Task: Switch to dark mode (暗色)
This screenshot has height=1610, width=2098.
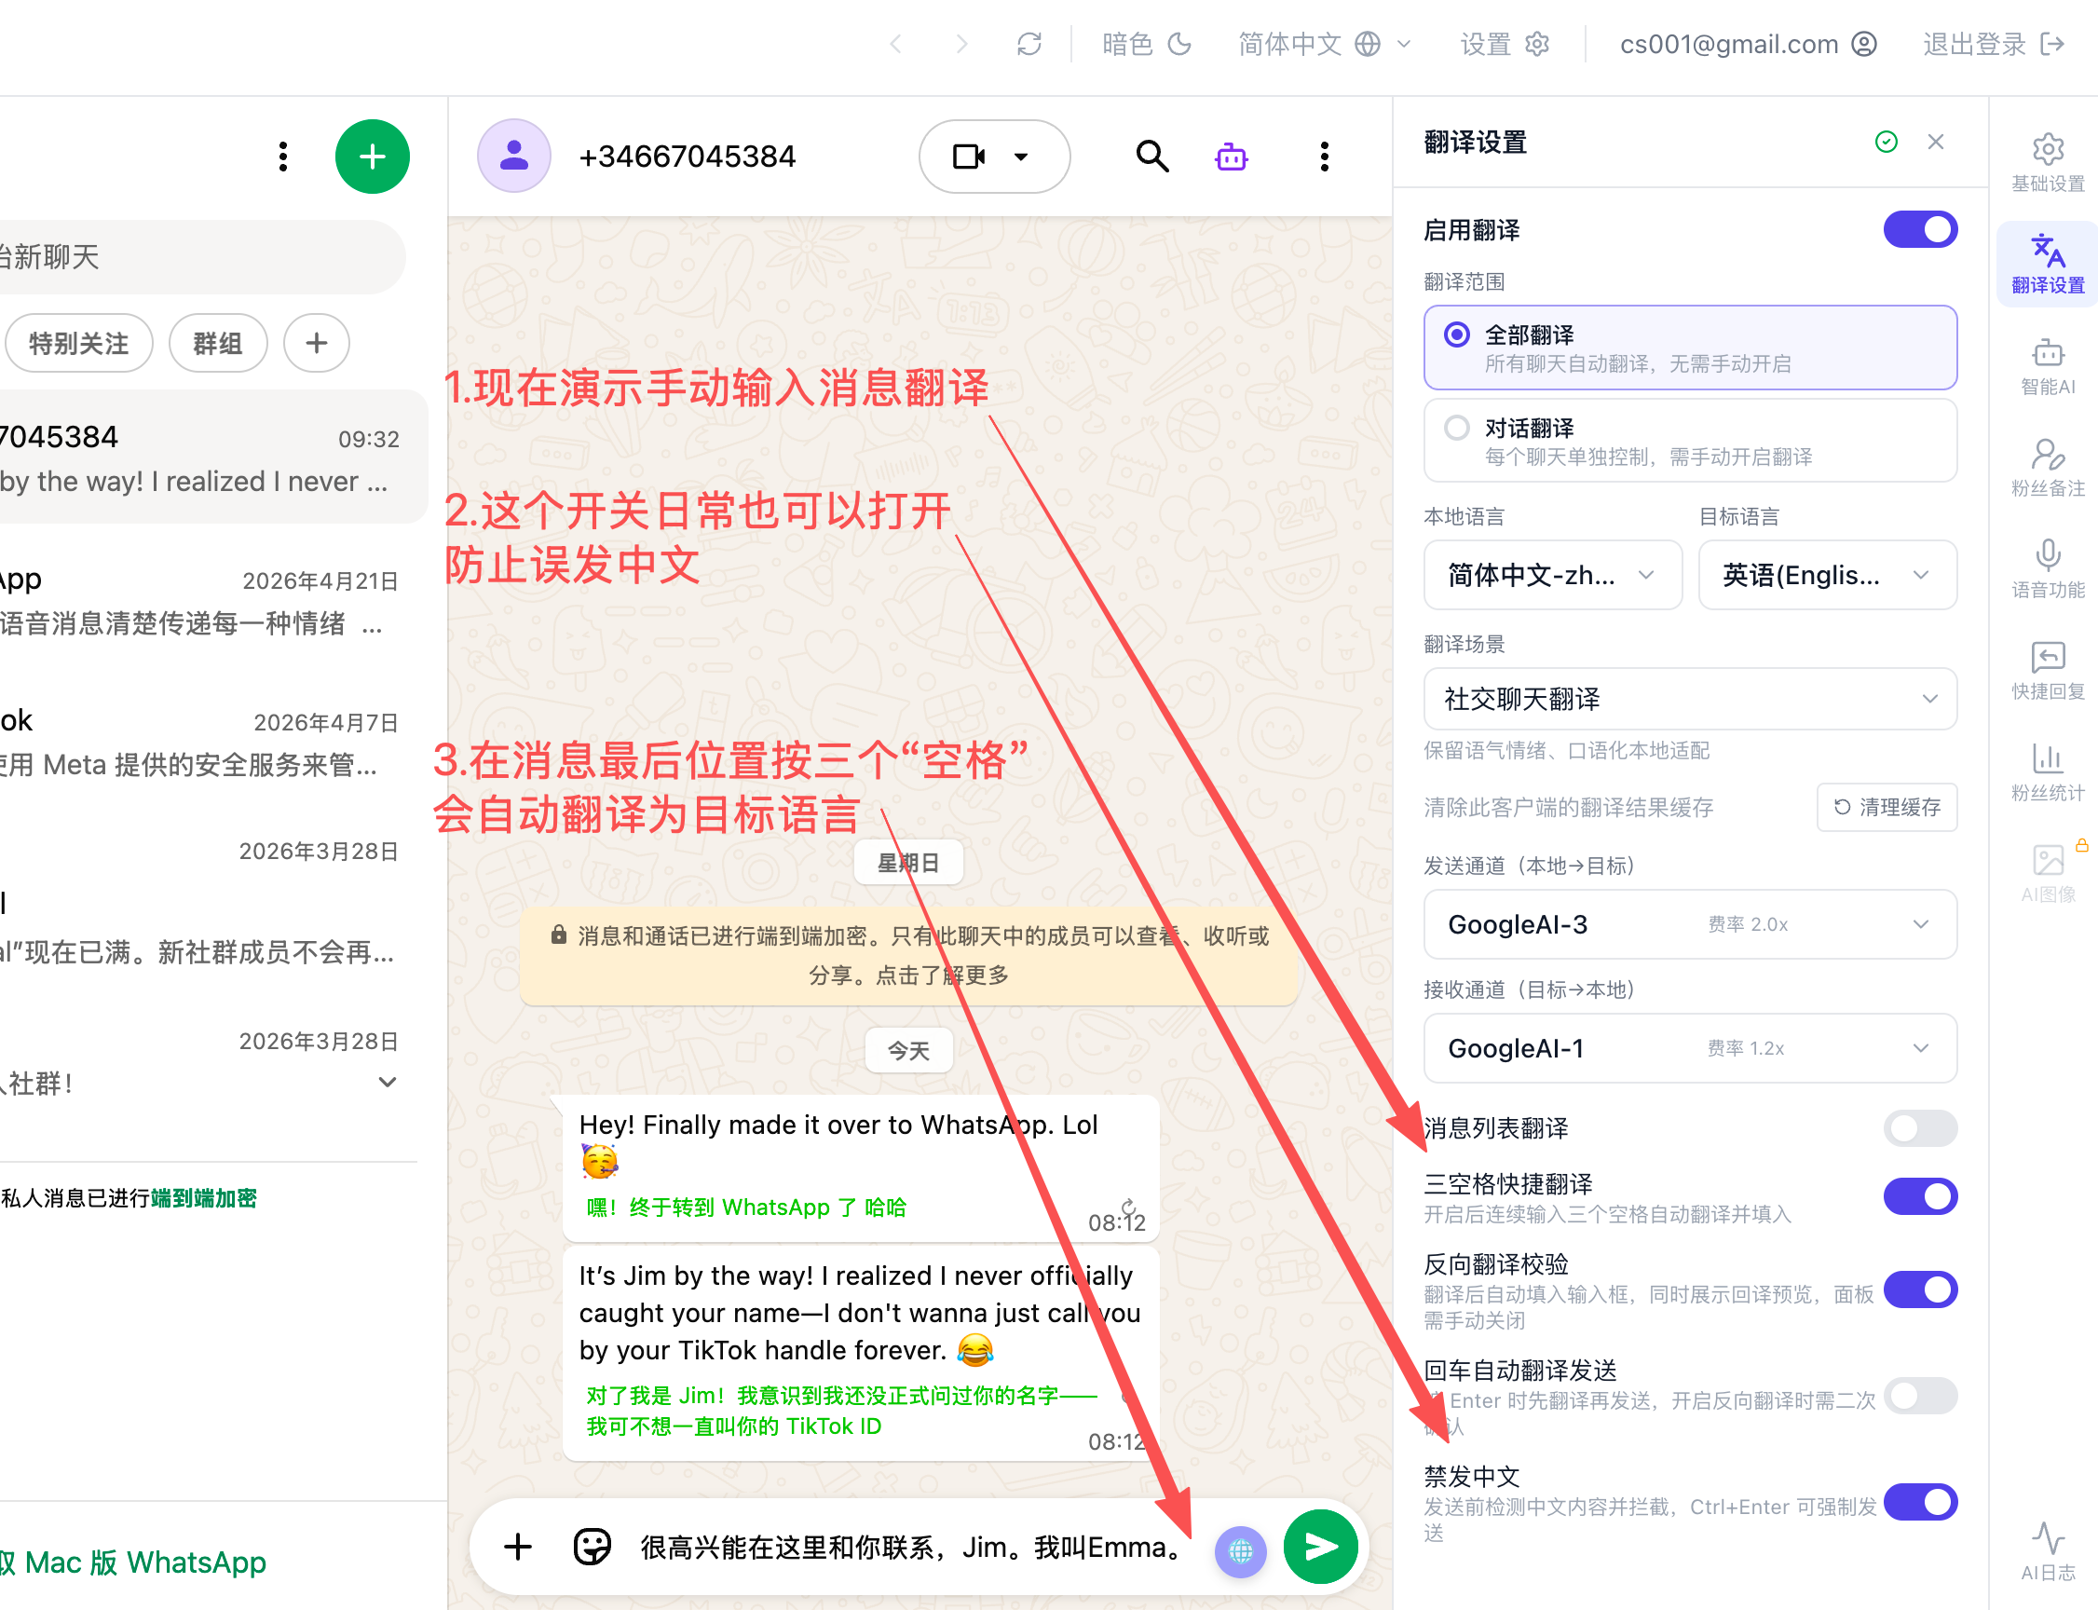Action: click(x=1146, y=44)
